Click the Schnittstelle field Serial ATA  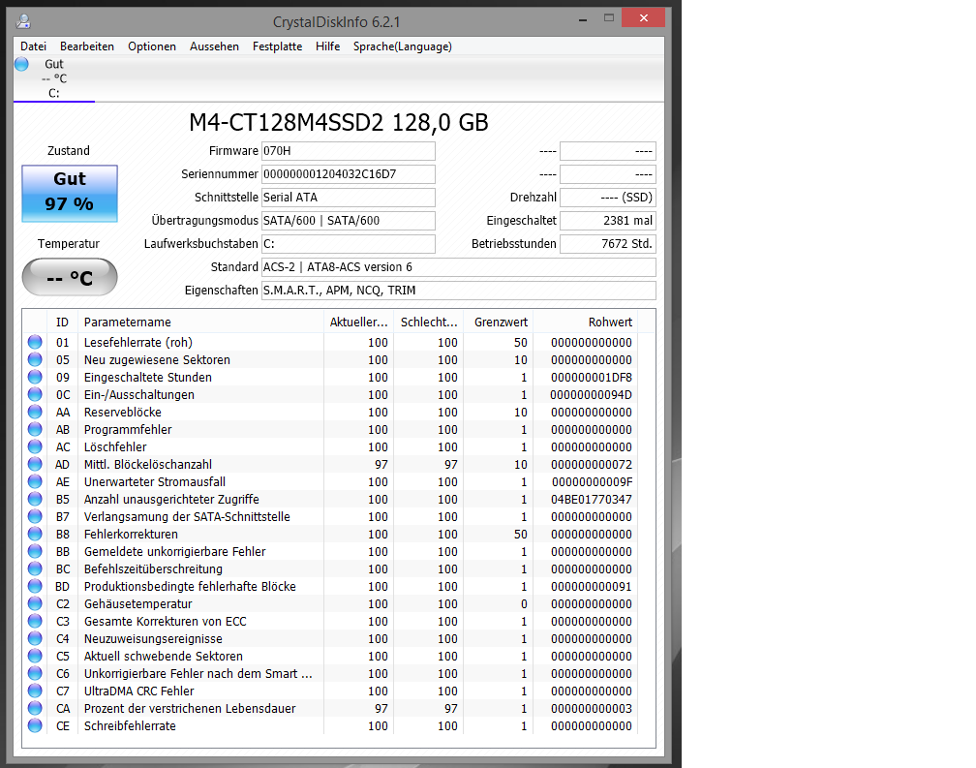pos(348,198)
